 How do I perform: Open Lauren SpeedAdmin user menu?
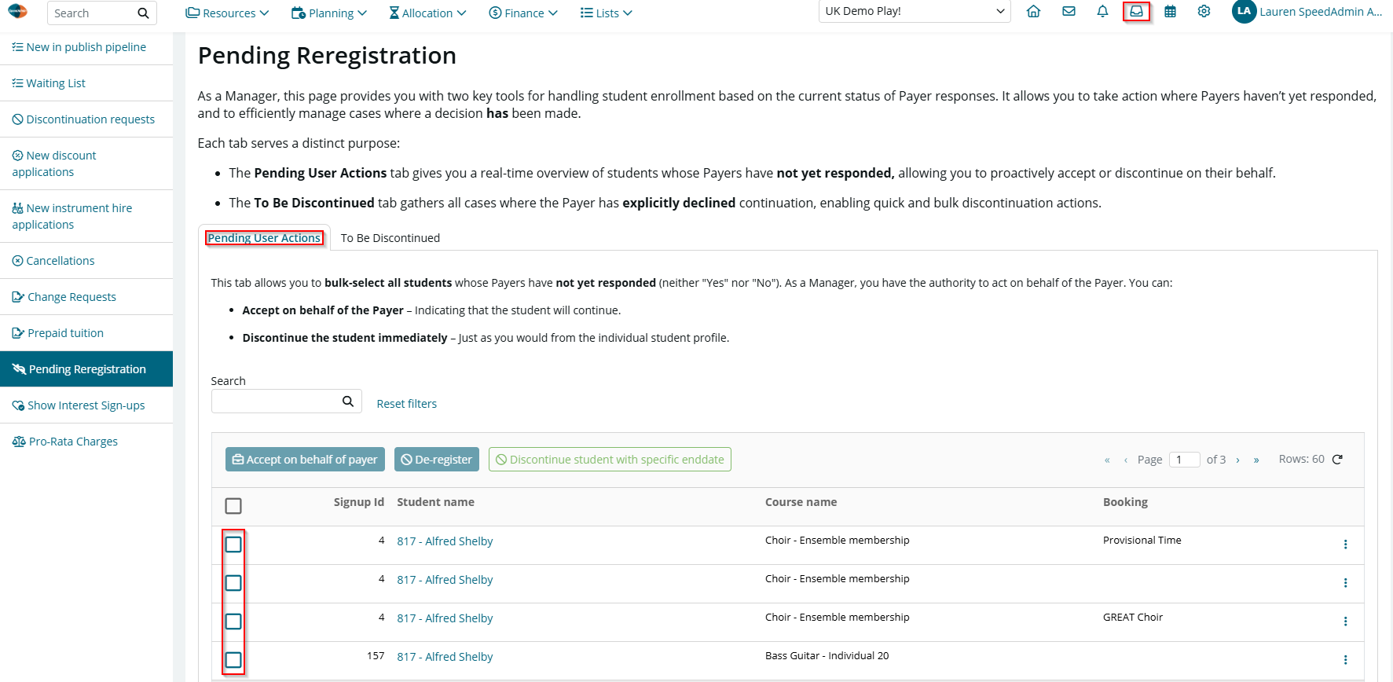pyautogui.click(x=1321, y=12)
